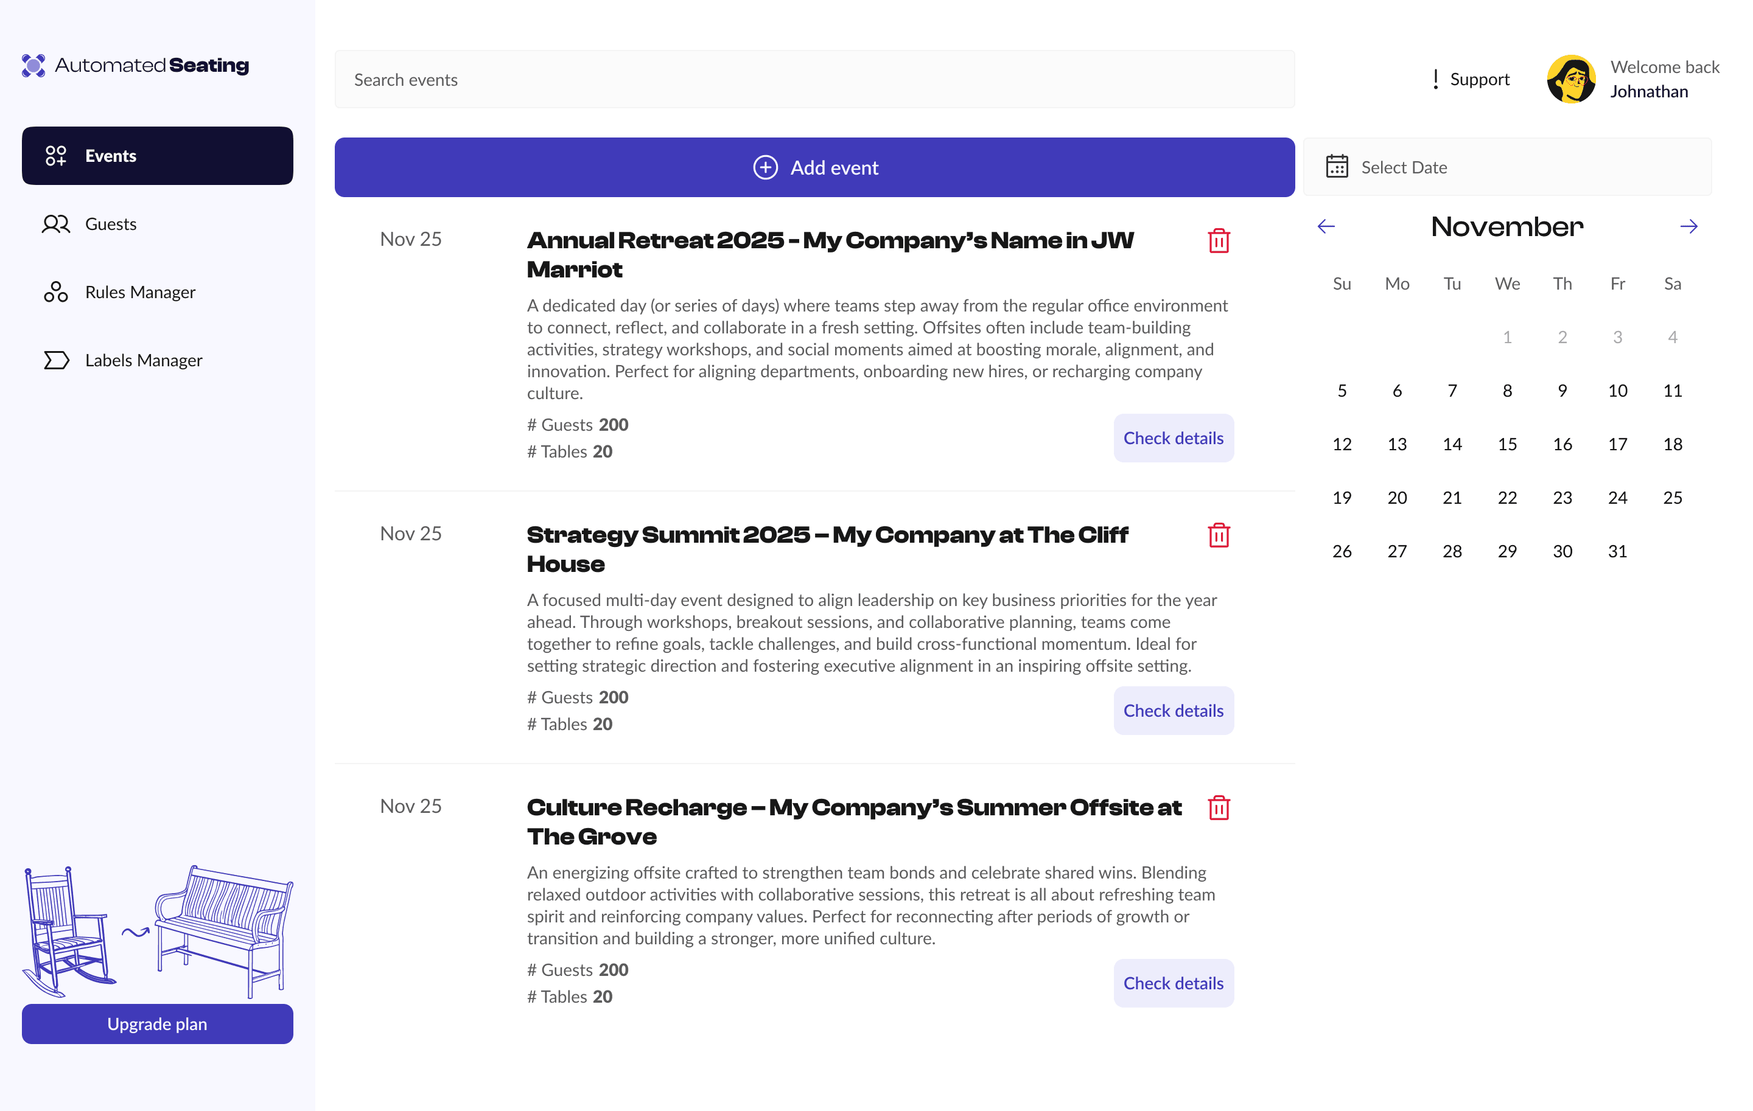
Task: Focus the Search events field
Action: [814, 79]
